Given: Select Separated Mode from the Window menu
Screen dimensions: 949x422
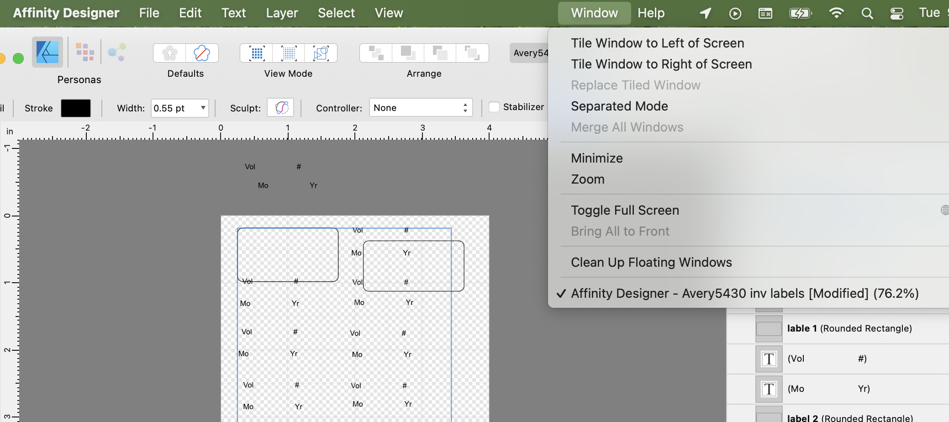Looking at the screenshot, I should point(619,106).
